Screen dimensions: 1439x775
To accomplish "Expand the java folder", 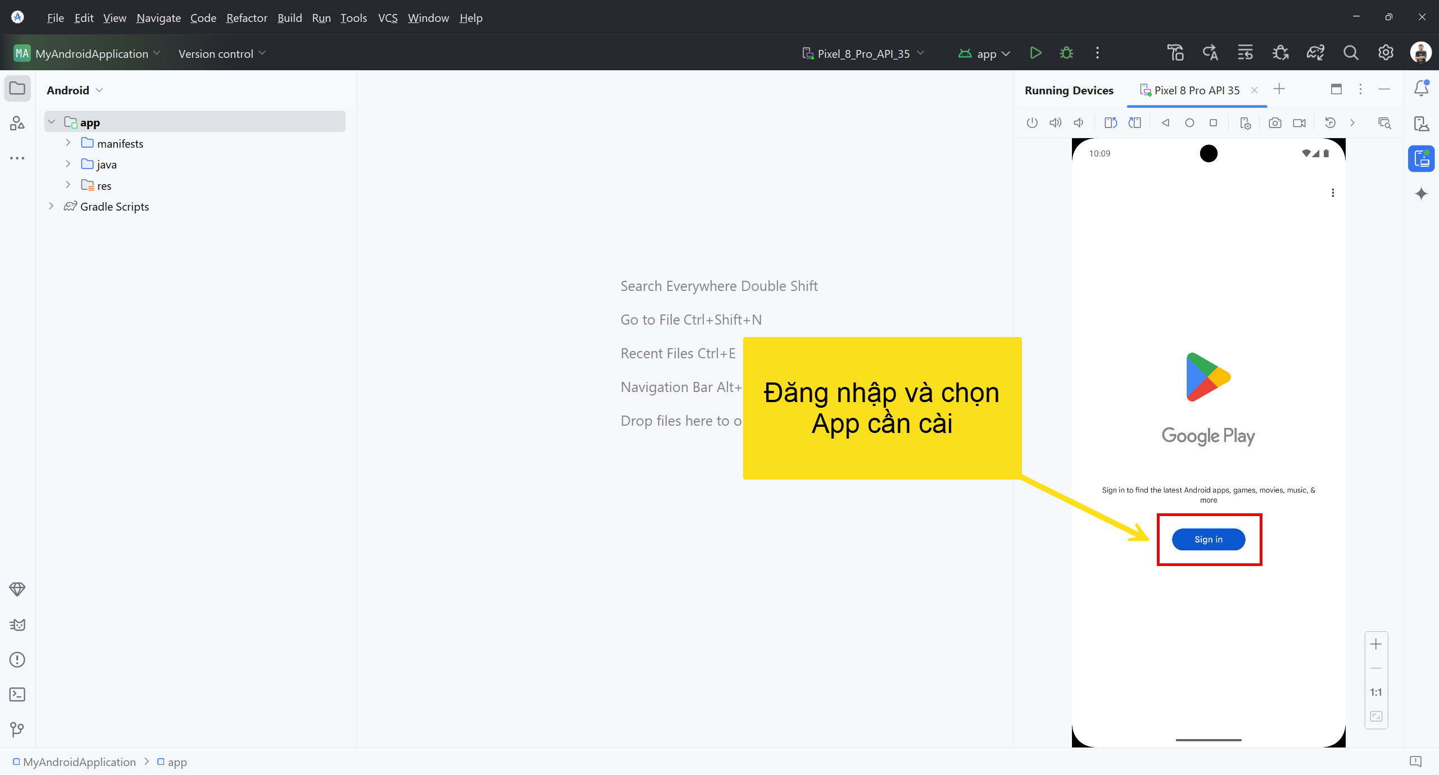I will (68, 164).
